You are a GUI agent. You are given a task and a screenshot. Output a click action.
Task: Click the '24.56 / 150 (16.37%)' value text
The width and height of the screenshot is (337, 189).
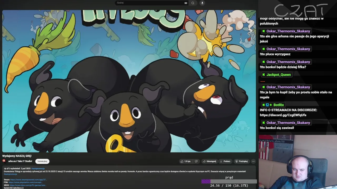point(229,186)
